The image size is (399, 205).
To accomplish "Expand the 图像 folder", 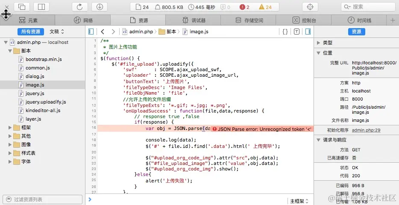I will tap(10, 144).
